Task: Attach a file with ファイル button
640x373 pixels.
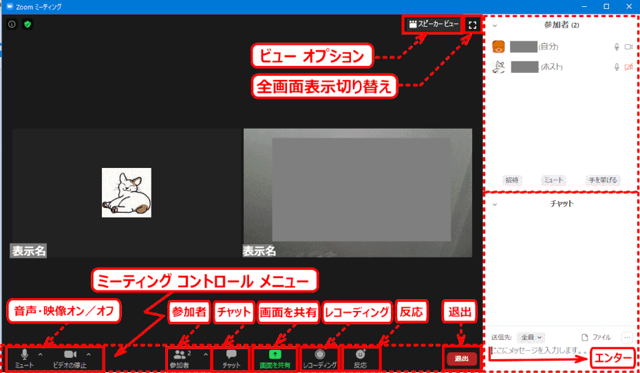Action: [x=596, y=337]
